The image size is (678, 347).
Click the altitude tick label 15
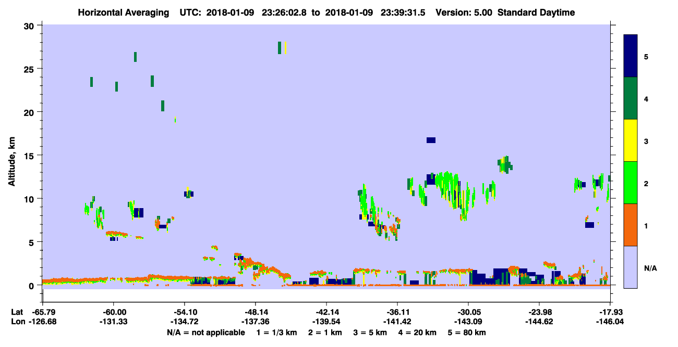tap(29, 156)
